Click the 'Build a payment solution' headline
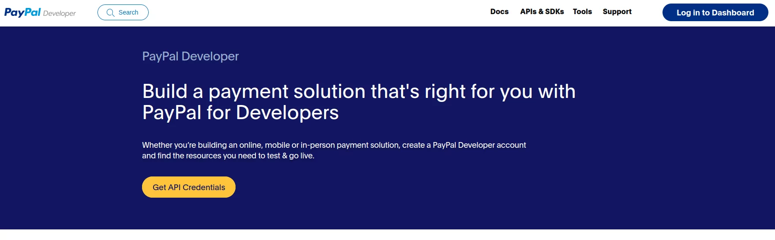Image resolution: width=775 pixels, height=240 pixels. (x=359, y=102)
